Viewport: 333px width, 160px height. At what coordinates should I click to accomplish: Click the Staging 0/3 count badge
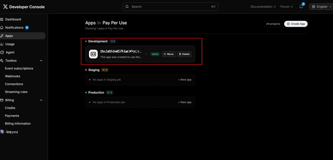click(105, 70)
